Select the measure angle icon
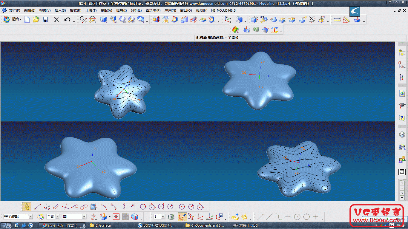 click(346, 20)
